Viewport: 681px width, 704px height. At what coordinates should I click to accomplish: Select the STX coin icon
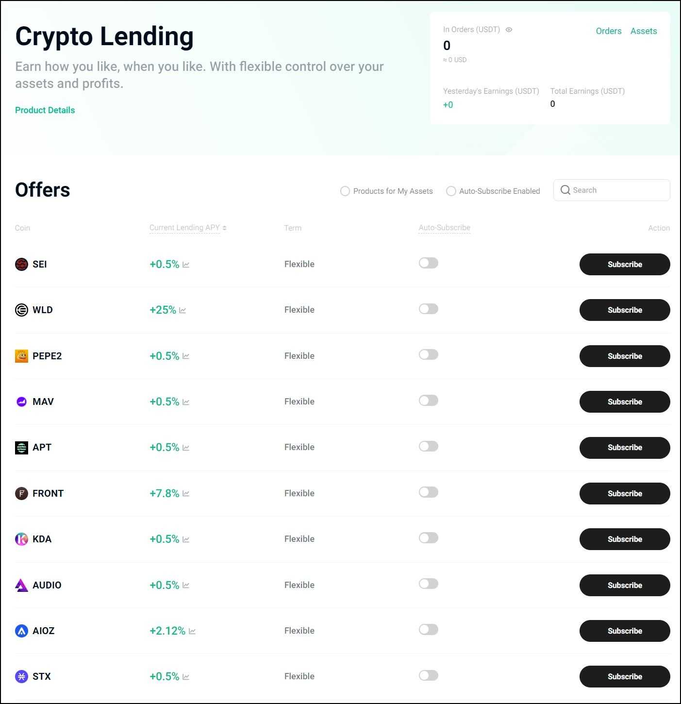click(x=21, y=676)
